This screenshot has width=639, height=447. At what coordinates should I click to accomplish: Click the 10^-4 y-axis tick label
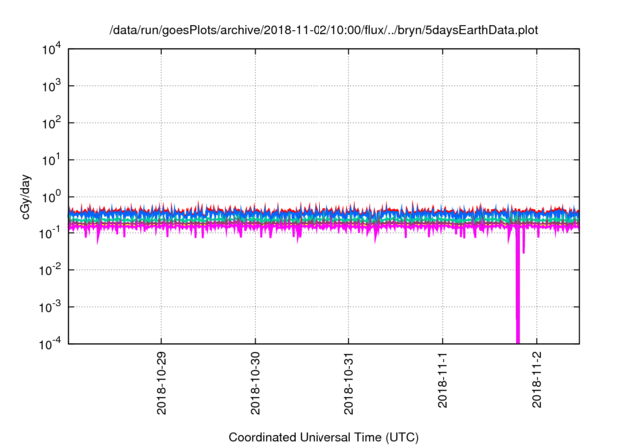coord(50,344)
